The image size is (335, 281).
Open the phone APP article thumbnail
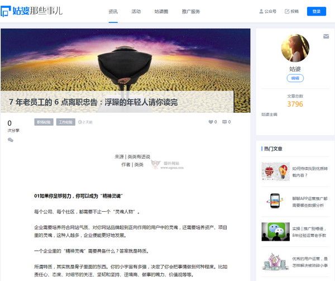(x=275, y=201)
